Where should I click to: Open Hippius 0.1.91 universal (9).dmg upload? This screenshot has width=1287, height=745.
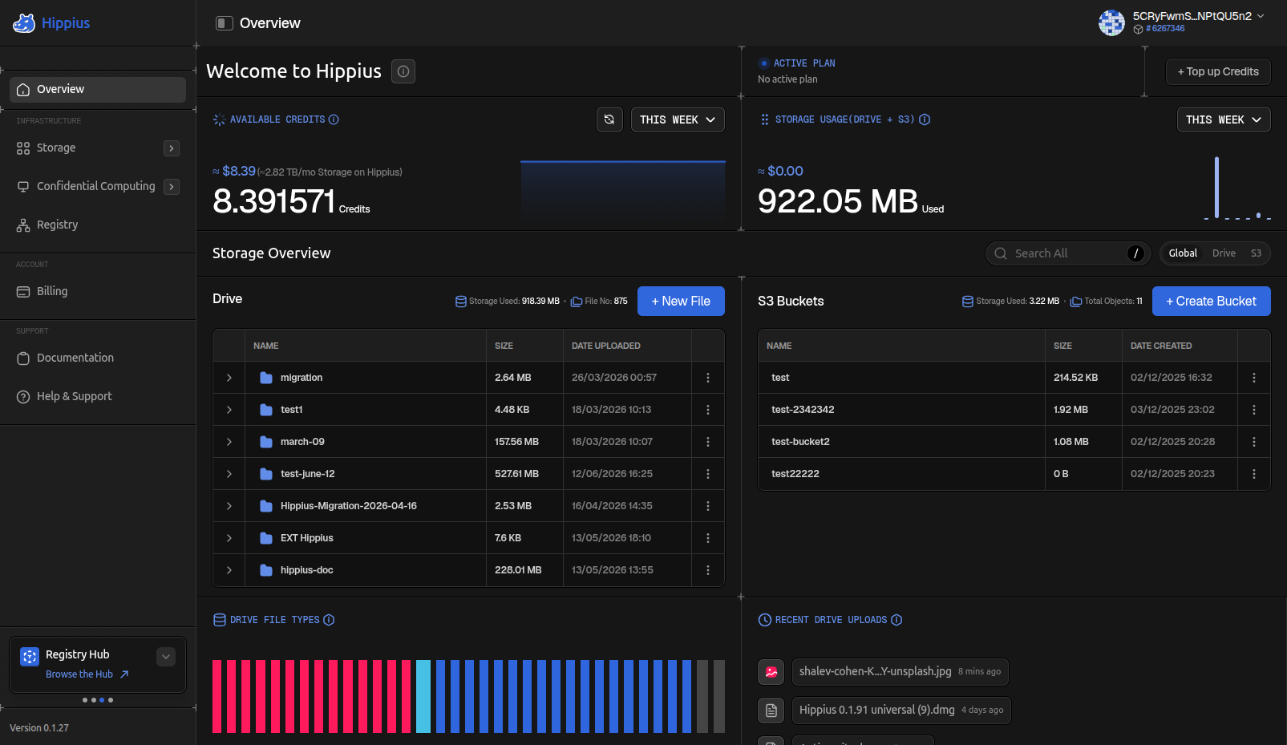click(901, 711)
